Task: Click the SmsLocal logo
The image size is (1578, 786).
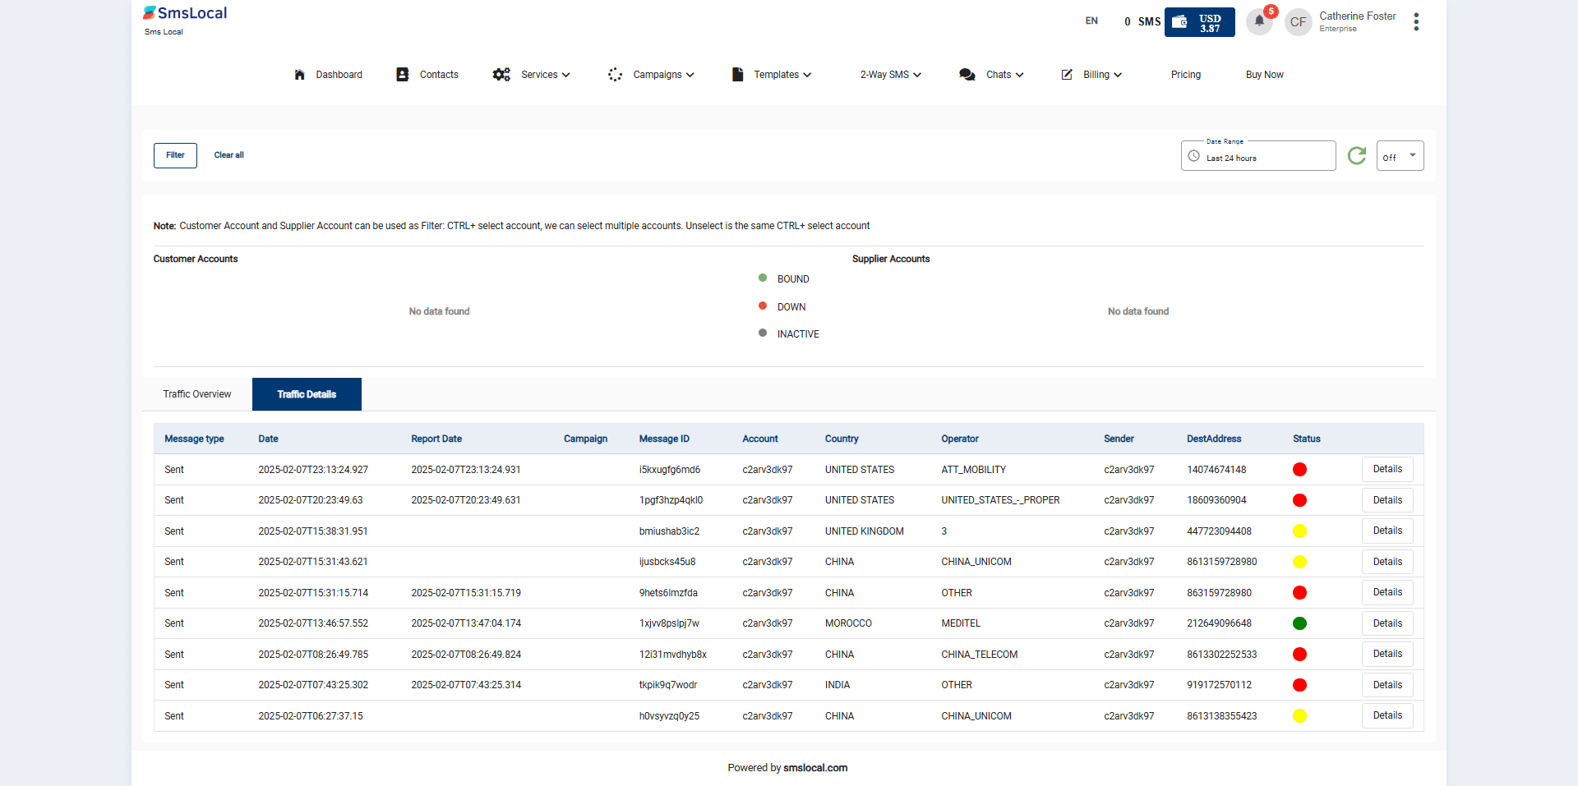Action: pyautogui.click(x=185, y=14)
